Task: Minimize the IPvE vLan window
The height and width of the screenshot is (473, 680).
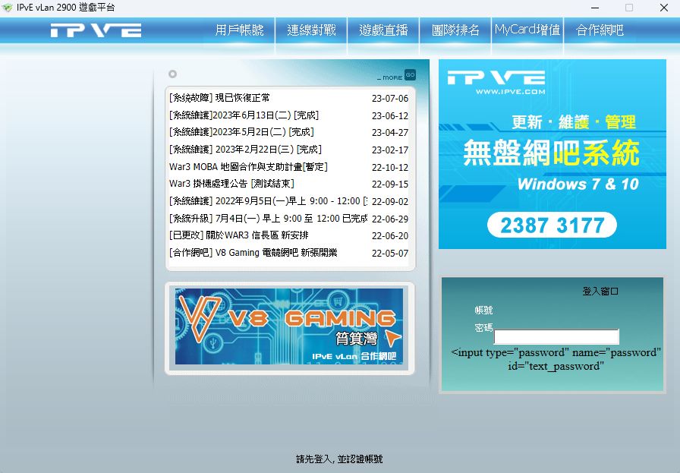Action: [x=595, y=8]
